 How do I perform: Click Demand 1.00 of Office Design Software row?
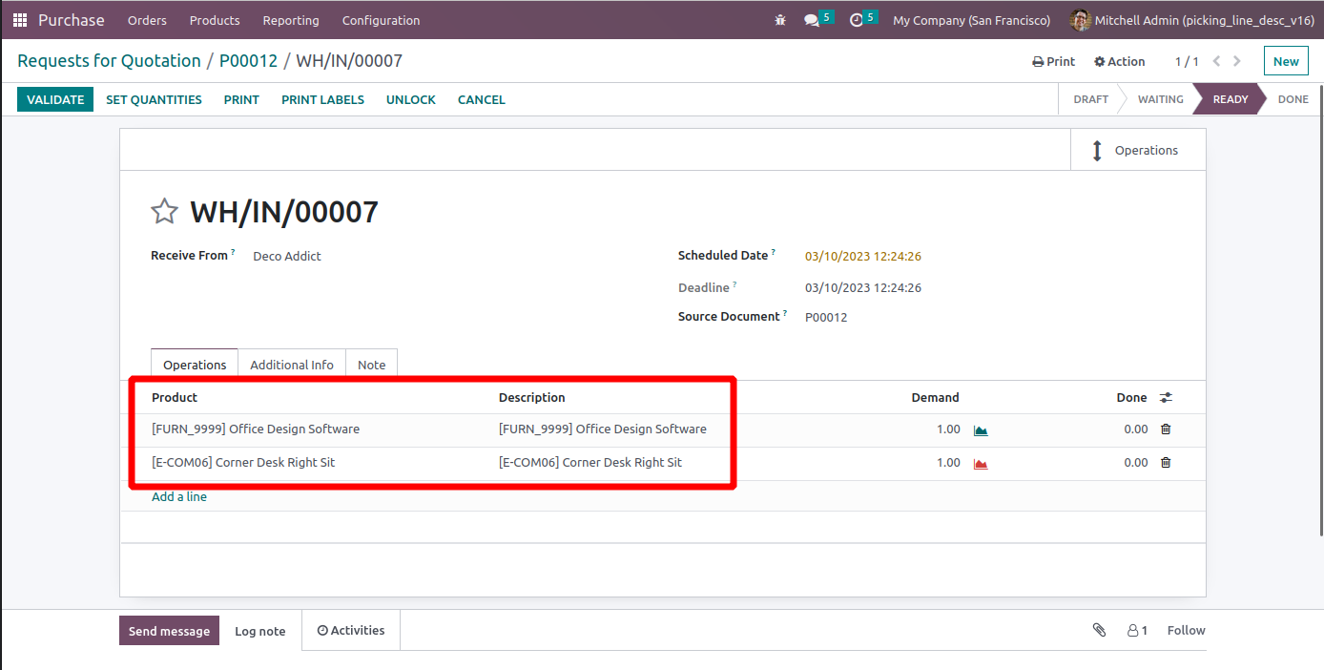pos(948,429)
